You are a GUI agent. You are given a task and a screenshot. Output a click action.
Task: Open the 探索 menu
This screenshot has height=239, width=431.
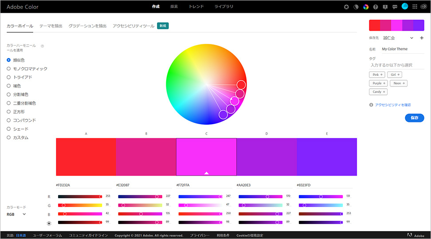coord(174,6)
